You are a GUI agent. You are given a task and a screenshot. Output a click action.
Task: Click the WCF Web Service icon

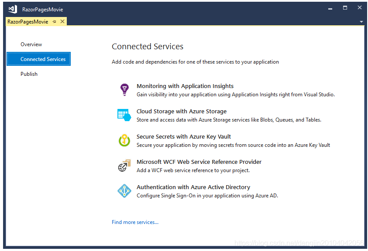124,166
